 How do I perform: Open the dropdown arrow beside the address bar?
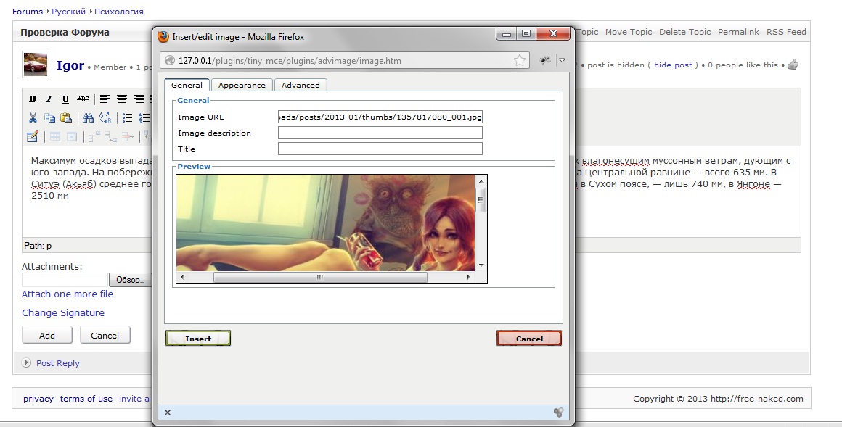click(561, 61)
